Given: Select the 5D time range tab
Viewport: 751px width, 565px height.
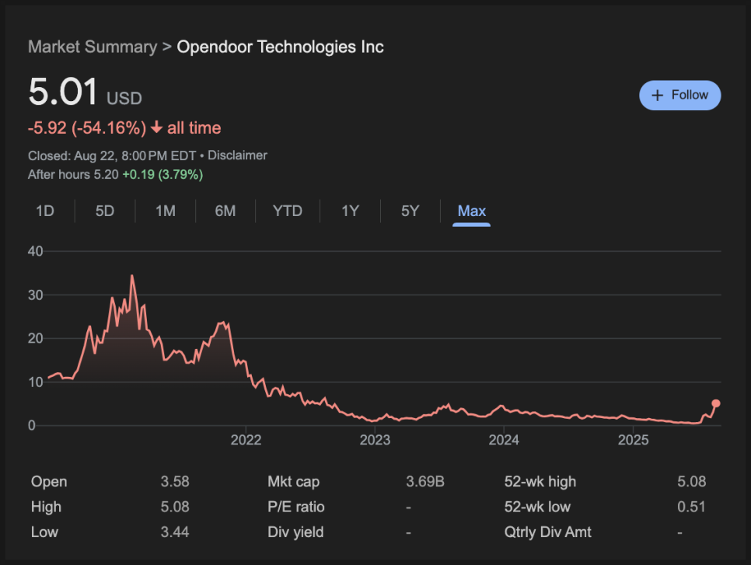Looking at the screenshot, I should 105,211.
